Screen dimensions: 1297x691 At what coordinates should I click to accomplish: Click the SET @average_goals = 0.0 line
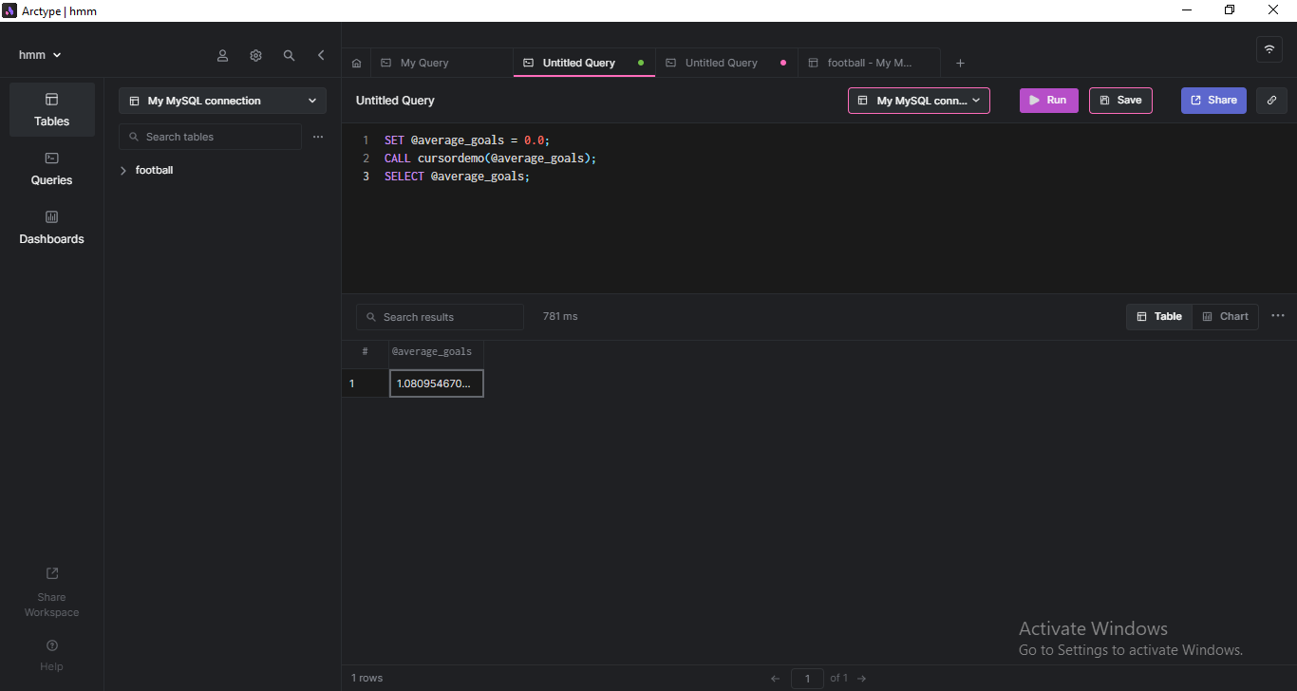pos(467,140)
